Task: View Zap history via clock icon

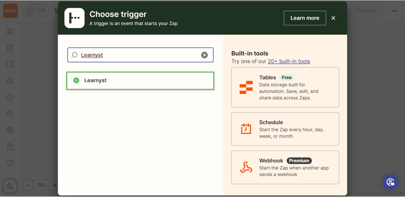Action: pyautogui.click(x=10, y=97)
